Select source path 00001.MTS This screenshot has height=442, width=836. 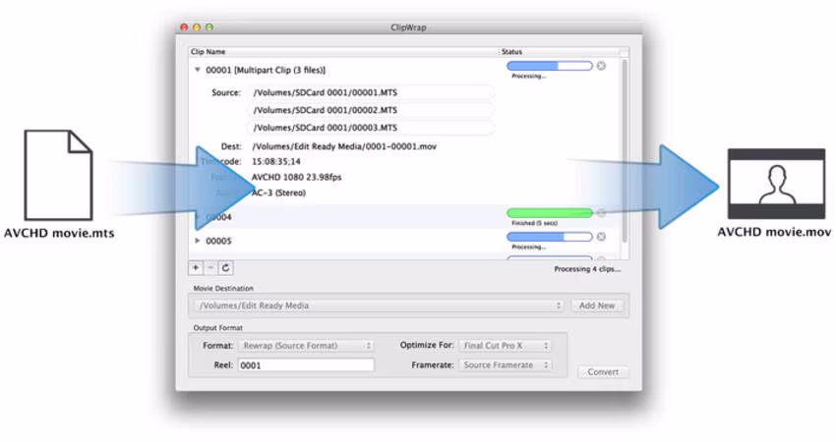(x=371, y=92)
